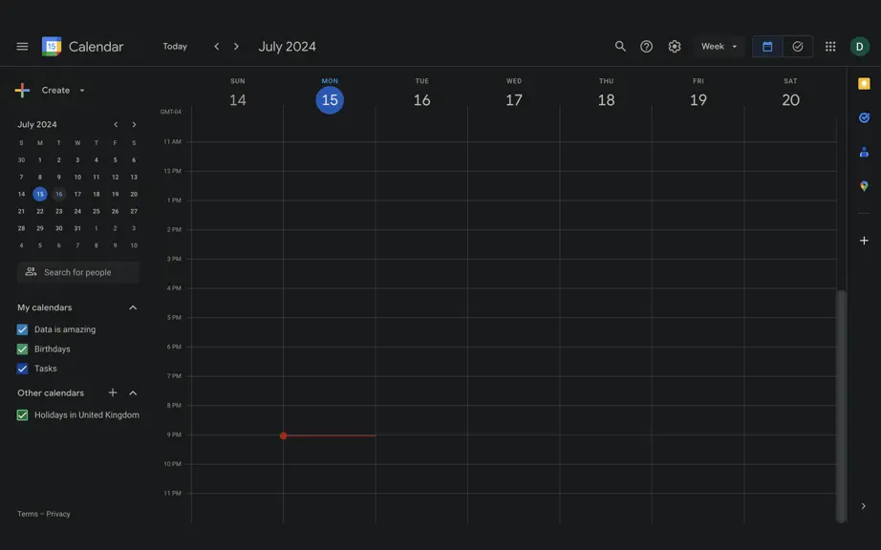This screenshot has height=550, width=881.
Task: Open Privacy link
Action: (x=58, y=514)
